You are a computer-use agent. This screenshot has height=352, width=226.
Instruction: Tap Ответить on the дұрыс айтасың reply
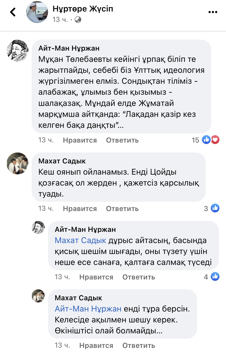tap(139, 277)
